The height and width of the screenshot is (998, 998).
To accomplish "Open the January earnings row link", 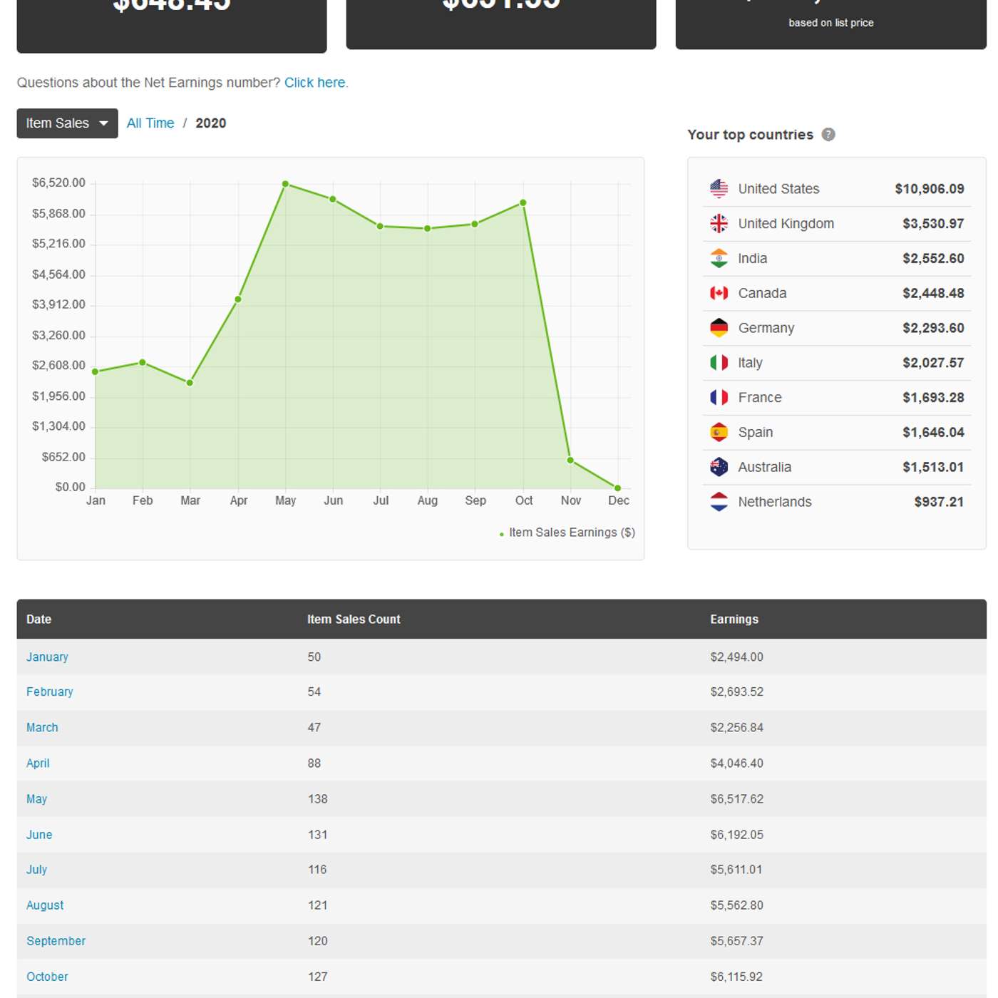I will (47, 657).
